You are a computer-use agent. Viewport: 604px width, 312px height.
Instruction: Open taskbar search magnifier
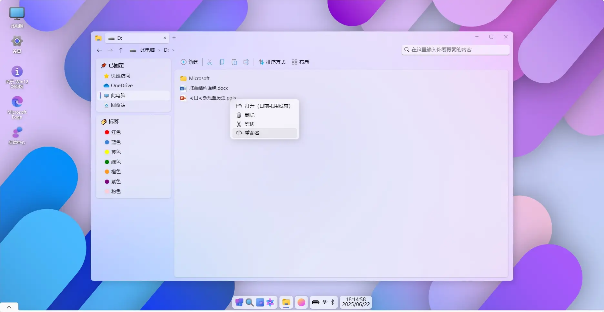coord(249,302)
